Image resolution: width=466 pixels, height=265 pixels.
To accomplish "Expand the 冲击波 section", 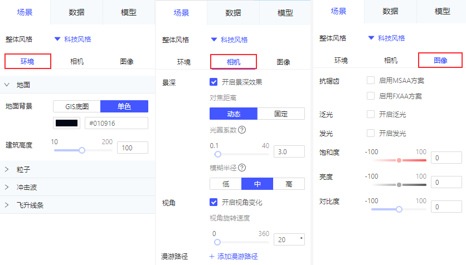I will (7, 187).
